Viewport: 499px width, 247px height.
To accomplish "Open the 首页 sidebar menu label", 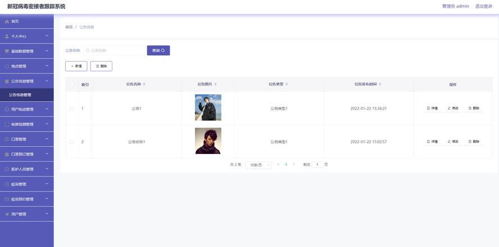I will pos(15,21).
